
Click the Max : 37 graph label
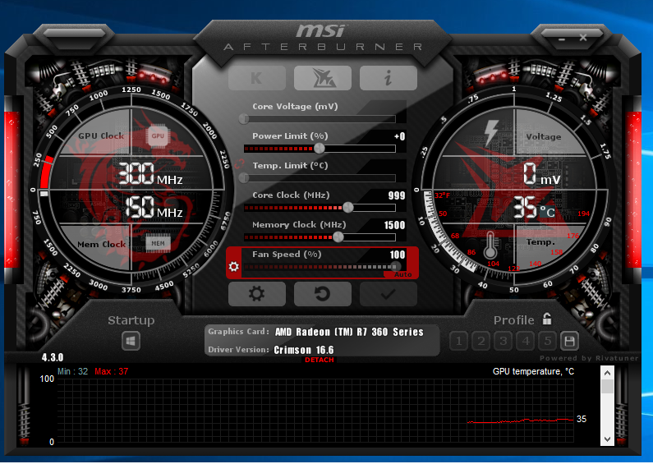coord(111,371)
